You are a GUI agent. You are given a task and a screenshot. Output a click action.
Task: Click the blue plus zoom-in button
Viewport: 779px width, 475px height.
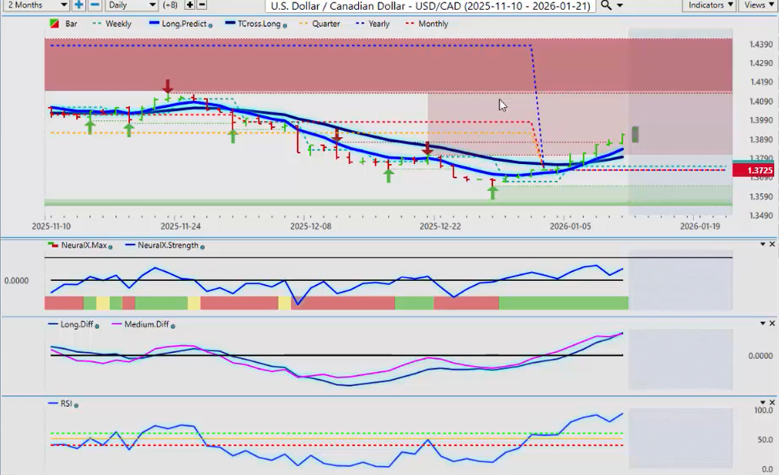[x=79, y=6]
